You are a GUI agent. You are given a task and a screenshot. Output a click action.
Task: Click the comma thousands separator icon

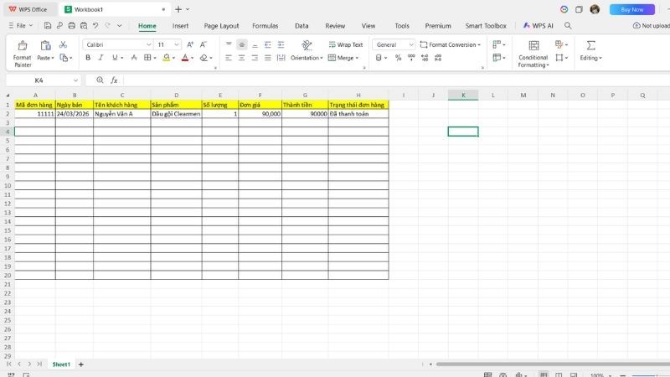(411, 58)
